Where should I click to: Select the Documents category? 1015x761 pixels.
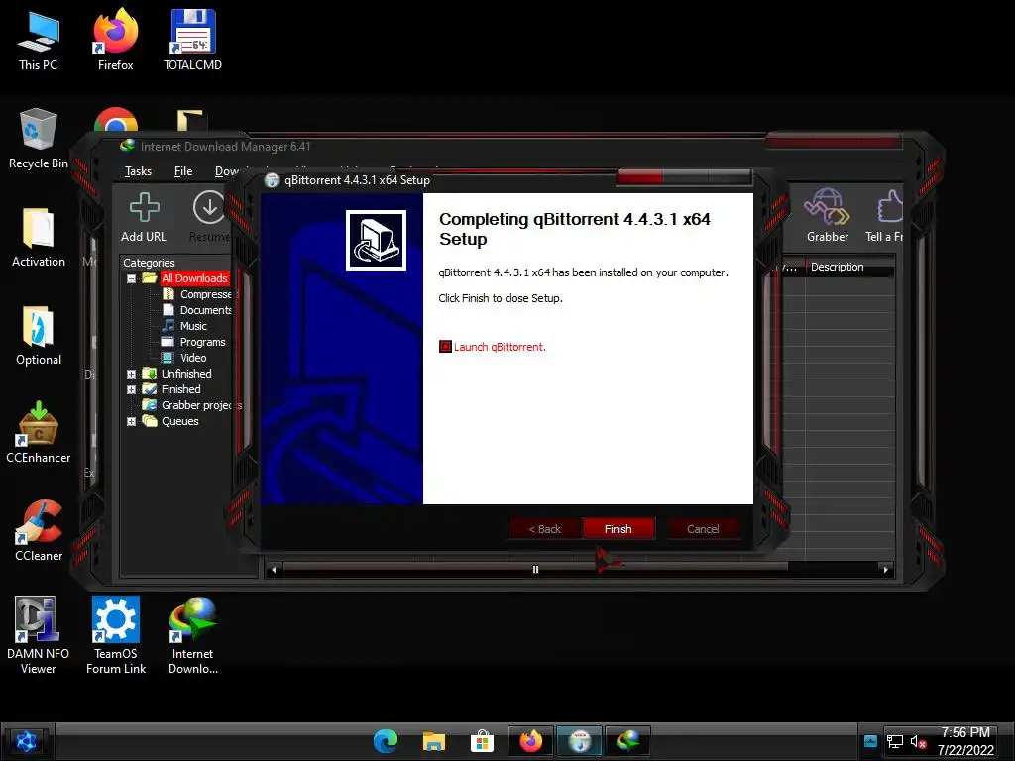tap(205, 310)
